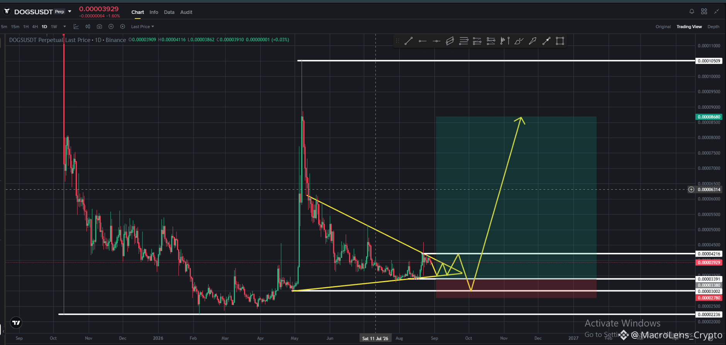Take a chart snapshot with camera icon
The width and height of the screenshot is (726, 345).
(99, 27)
